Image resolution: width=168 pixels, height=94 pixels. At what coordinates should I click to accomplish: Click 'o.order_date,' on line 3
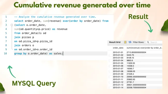click(x=36, y=25)
